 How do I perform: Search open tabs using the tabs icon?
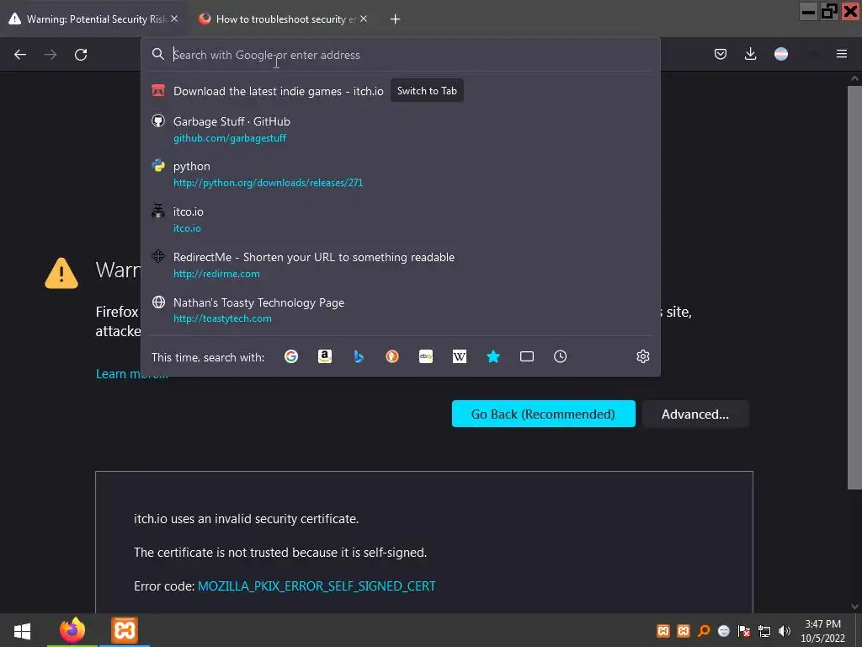[x=527, y=356]
